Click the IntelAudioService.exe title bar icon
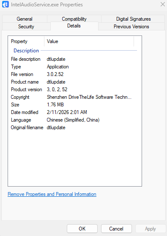Screen dimensions: 167x236 tap(5, 4)
